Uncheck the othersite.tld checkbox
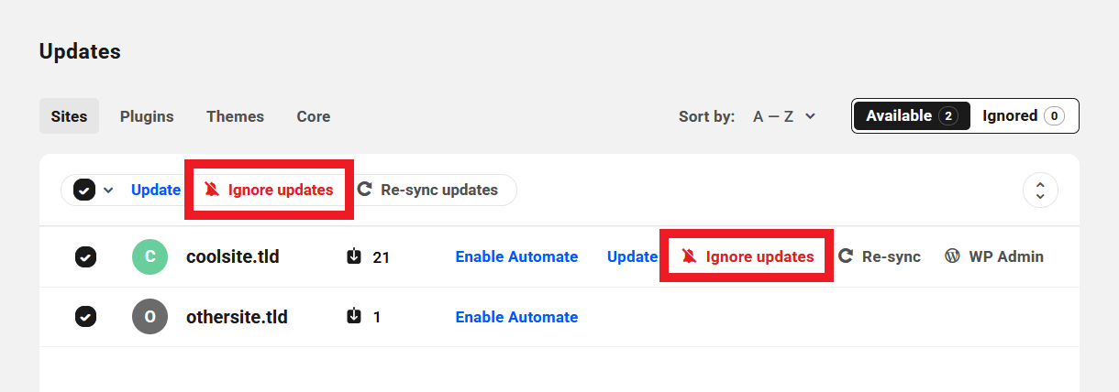 point(85,317)
